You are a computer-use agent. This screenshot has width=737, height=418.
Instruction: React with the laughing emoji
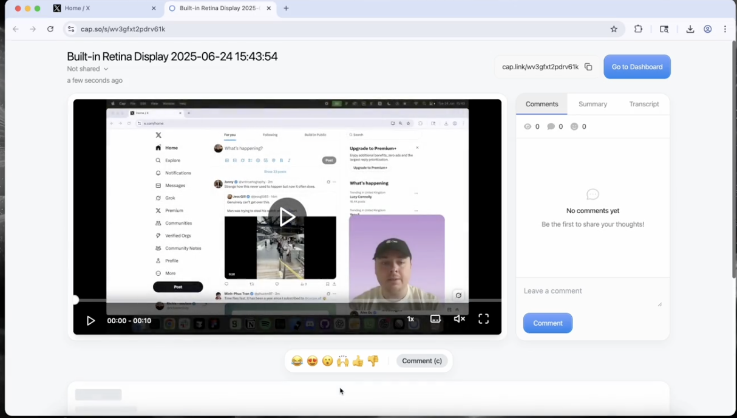(297, 361)
